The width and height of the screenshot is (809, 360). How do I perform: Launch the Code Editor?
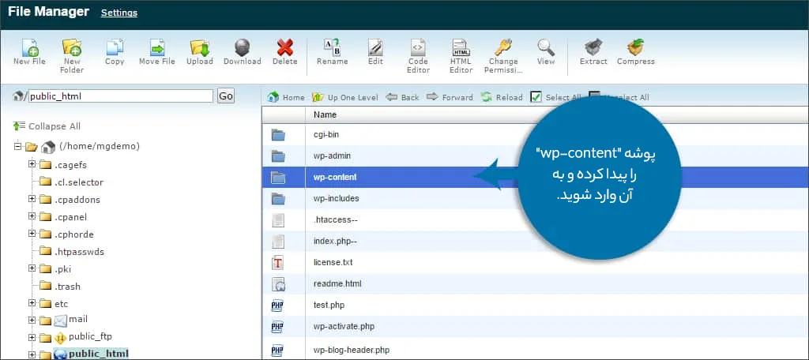pyautogui.click(x=419, y=56)
